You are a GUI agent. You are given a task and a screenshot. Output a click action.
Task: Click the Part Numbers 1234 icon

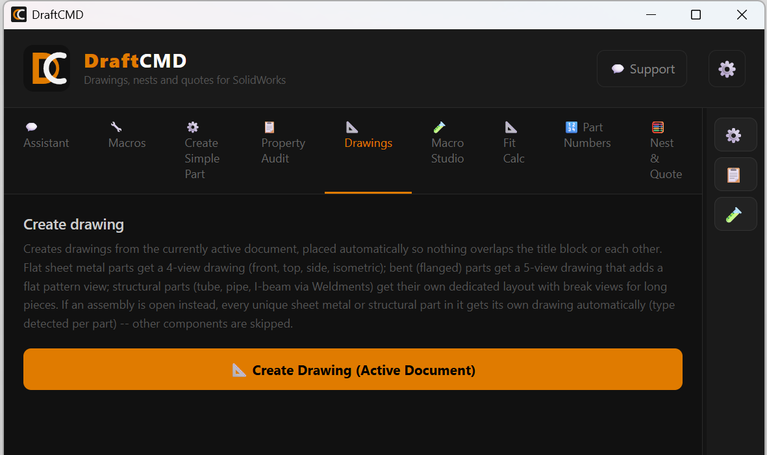click(572, 127)
